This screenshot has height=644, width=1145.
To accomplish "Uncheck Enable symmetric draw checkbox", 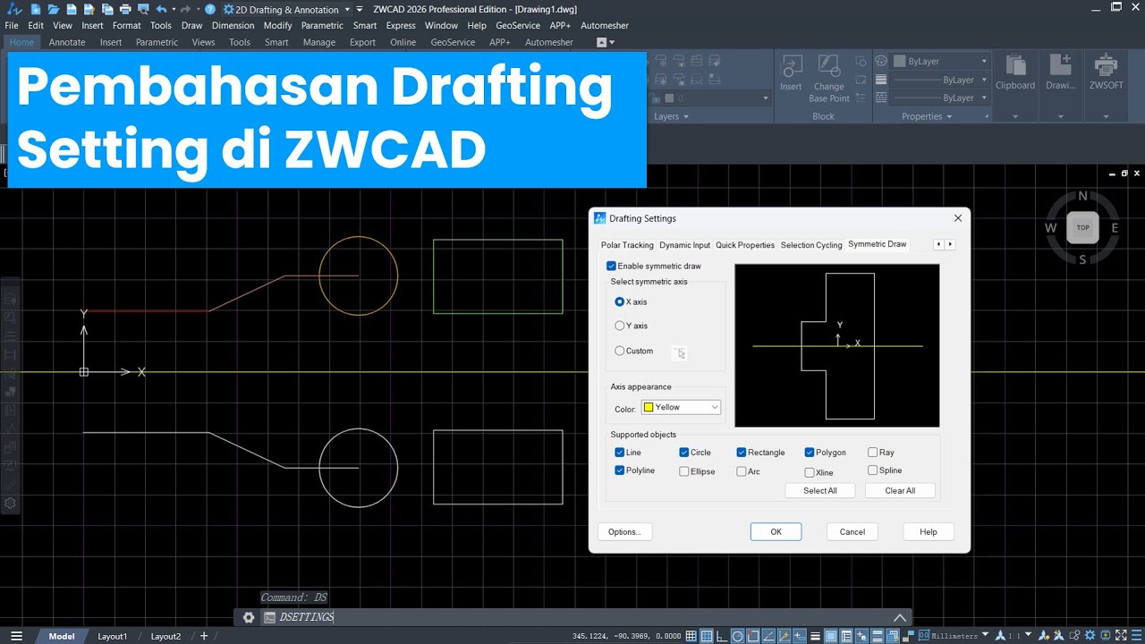I will coord(612,266).
